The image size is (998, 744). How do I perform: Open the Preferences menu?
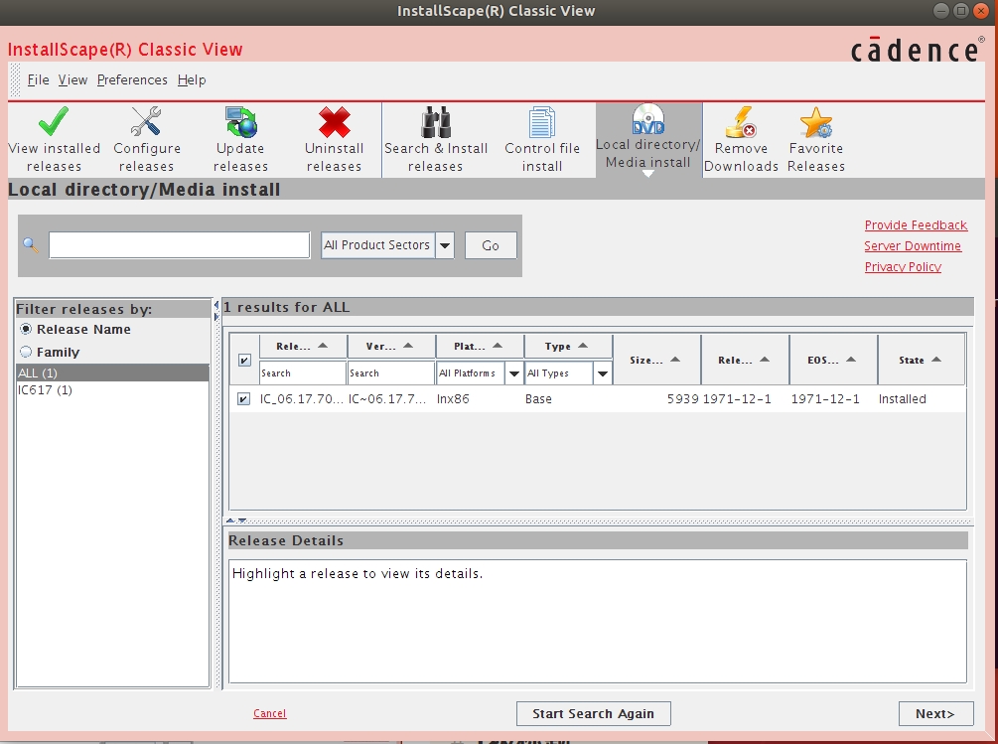click(132, 80)
